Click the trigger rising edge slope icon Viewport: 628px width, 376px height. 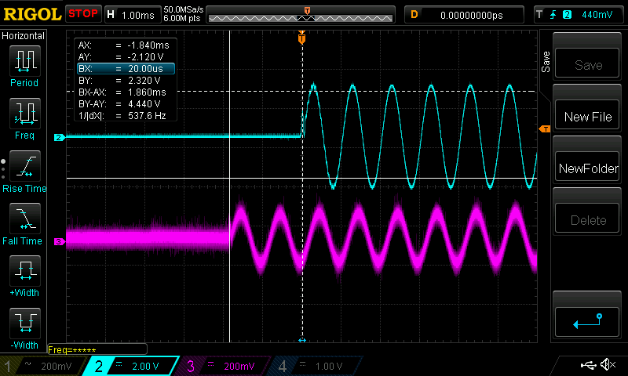(553, 15)
